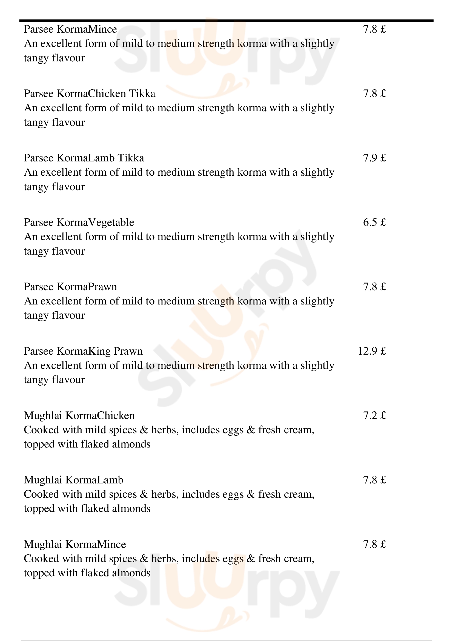Select the Parsee KormaKing Prawn item

click(x=83, y=351)
